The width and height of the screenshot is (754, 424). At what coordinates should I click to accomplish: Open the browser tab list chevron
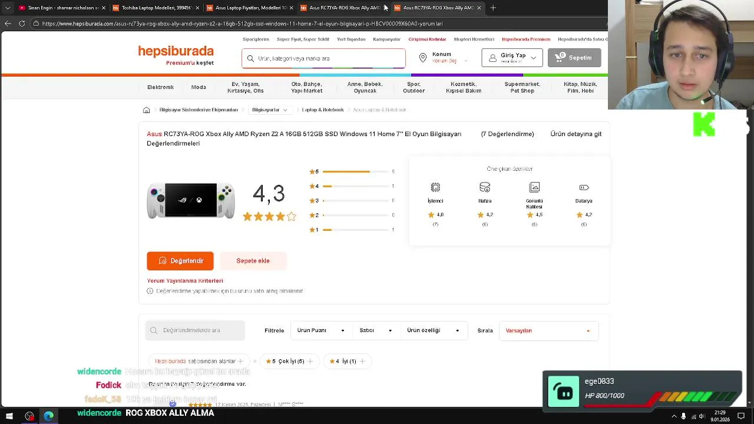8,8
